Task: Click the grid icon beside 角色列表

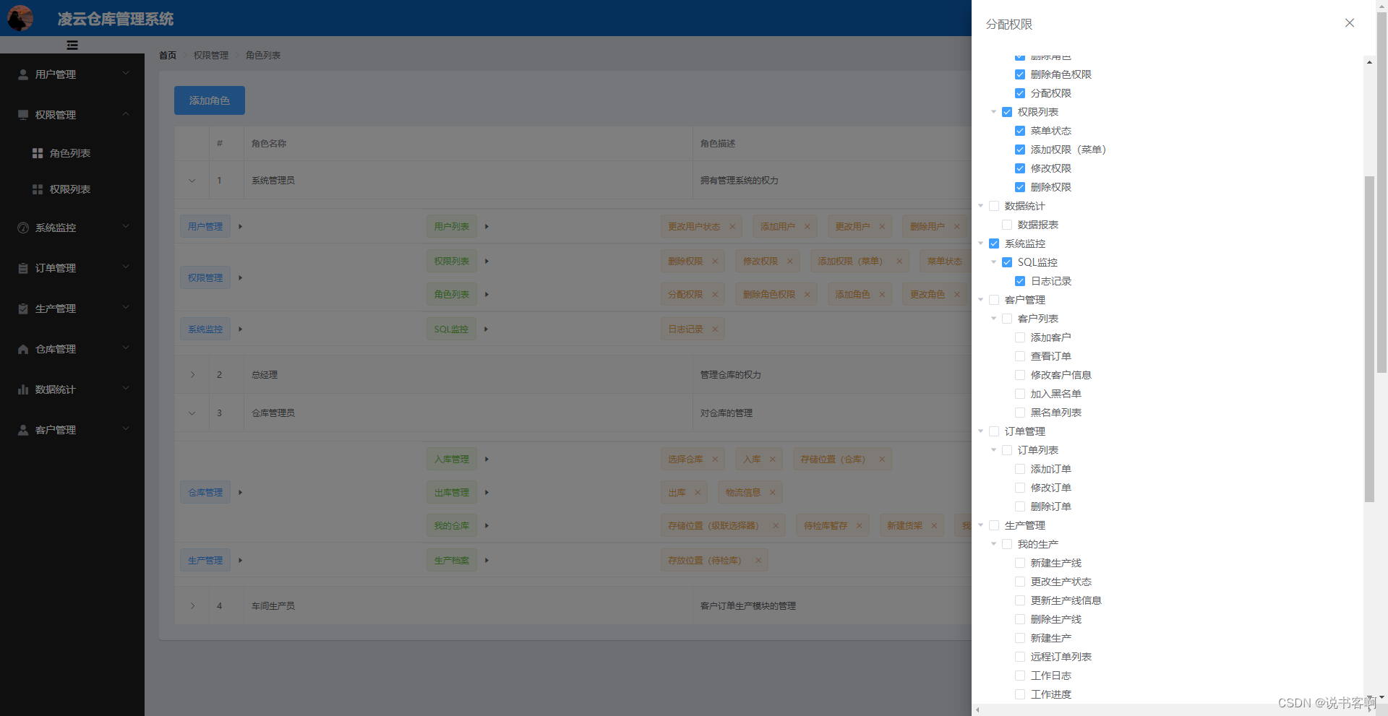Action: 38,153
